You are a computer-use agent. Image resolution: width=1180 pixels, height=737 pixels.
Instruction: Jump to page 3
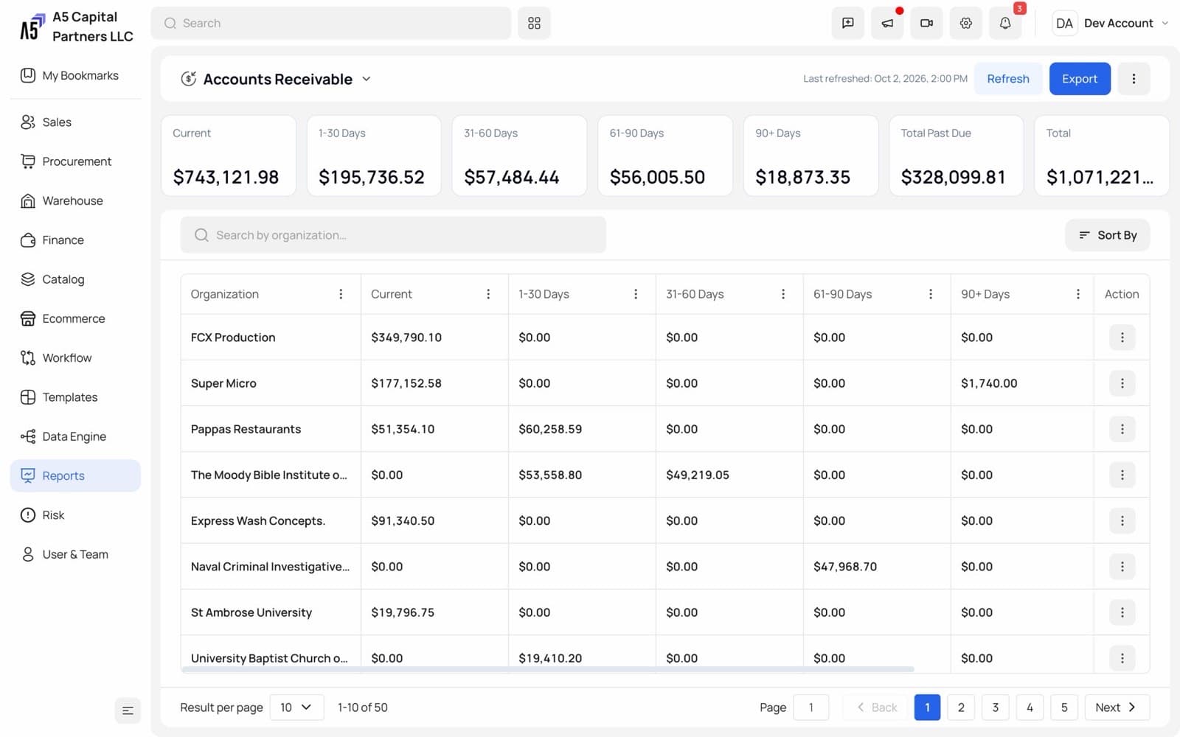[x=996, y=708]
